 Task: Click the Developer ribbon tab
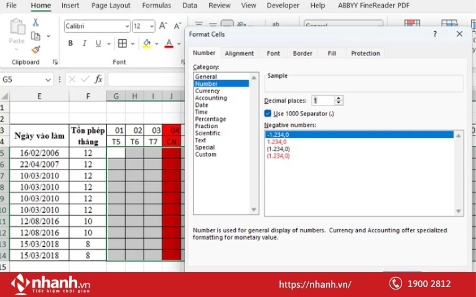tap(283, 5)
